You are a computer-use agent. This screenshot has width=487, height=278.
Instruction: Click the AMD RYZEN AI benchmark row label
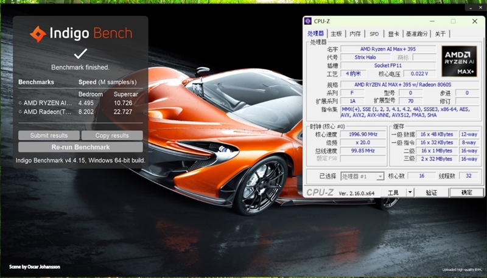pyautogui.click(x=47, y=103)
